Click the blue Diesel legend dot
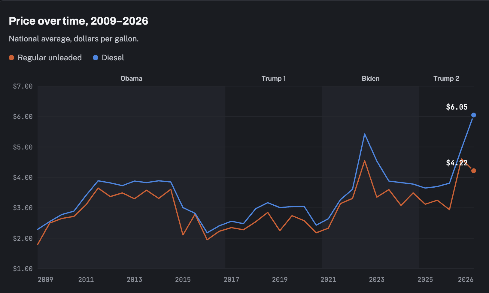 pyautogui.click(x=96, y=58)
